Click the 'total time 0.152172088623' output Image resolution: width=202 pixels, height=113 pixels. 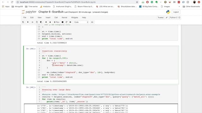(52, 43)
